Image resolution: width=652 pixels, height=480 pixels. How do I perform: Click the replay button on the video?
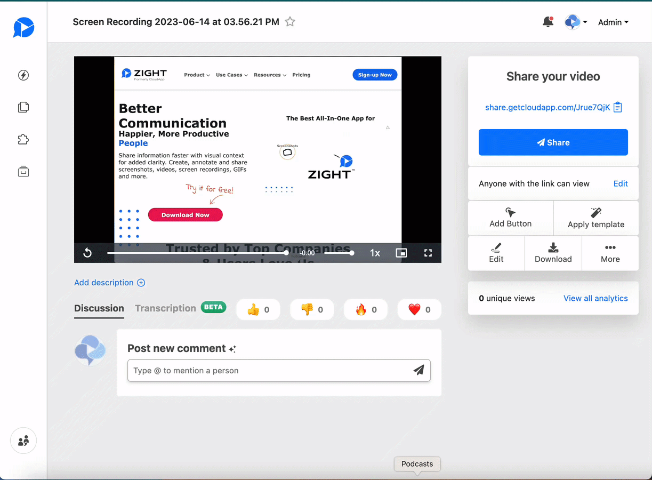click(88, 253)
